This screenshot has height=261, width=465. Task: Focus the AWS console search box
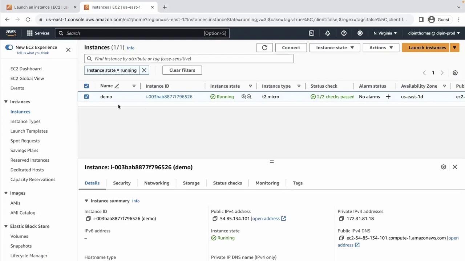click(x=142, y=33)
